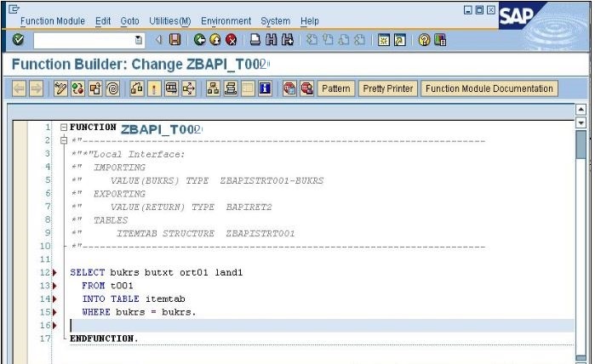Click the blue Help On info icon
This screenshot has height=364, width=595.
click(265, 88)
